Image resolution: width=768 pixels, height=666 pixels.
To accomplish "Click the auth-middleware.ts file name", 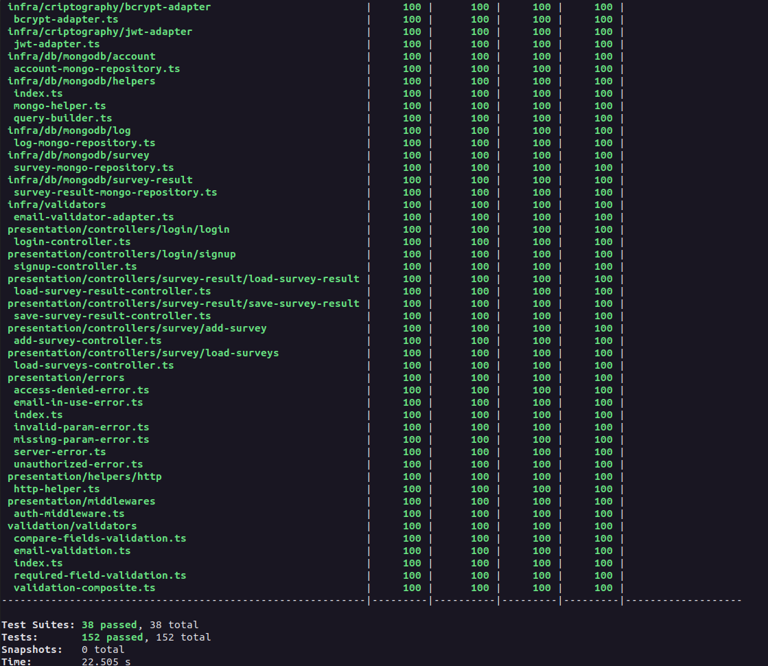I will [67, 514].
